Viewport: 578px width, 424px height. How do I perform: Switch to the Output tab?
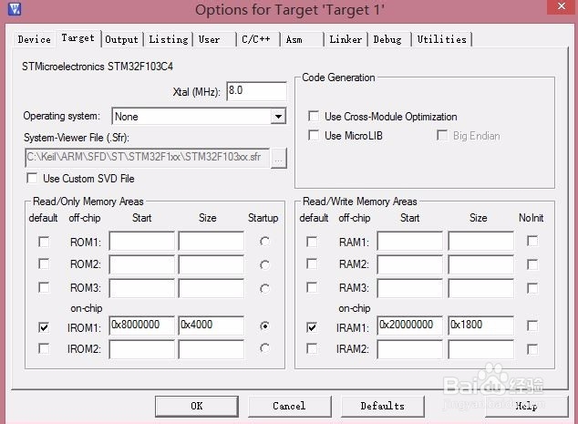[x=121, y=39]
